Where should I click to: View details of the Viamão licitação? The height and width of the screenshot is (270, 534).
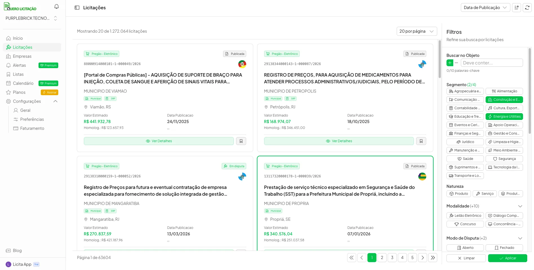[x=159, y=141]
